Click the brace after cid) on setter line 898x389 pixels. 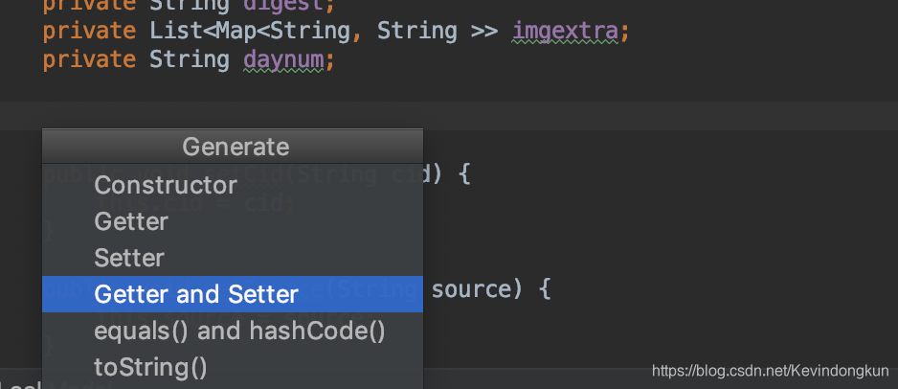pyautogui.click(x=464, y=174)
